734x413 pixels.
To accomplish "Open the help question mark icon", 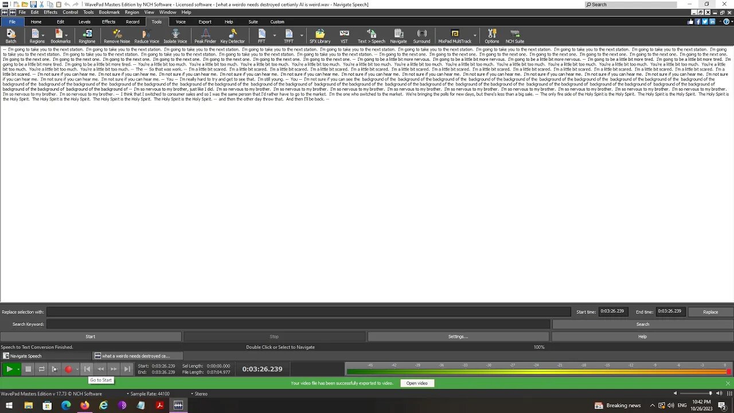I will click(x=727, y=22).
